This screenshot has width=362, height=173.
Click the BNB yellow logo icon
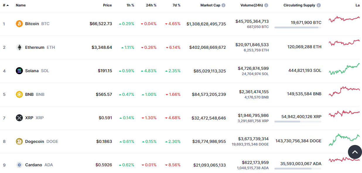19,94
